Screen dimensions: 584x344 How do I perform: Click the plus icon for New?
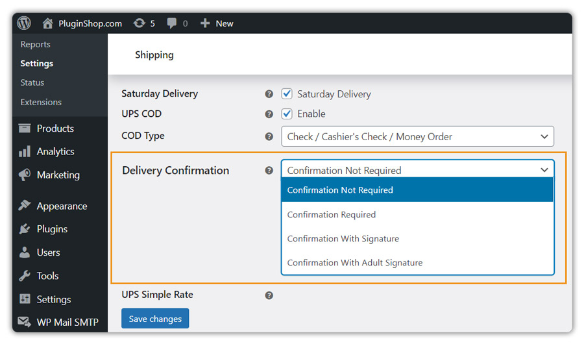(x=205, y=23)
